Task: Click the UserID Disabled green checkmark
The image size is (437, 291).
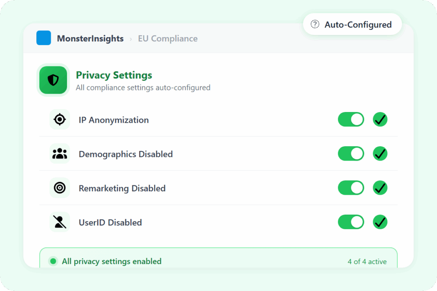Action: click(x=380, y=222)
